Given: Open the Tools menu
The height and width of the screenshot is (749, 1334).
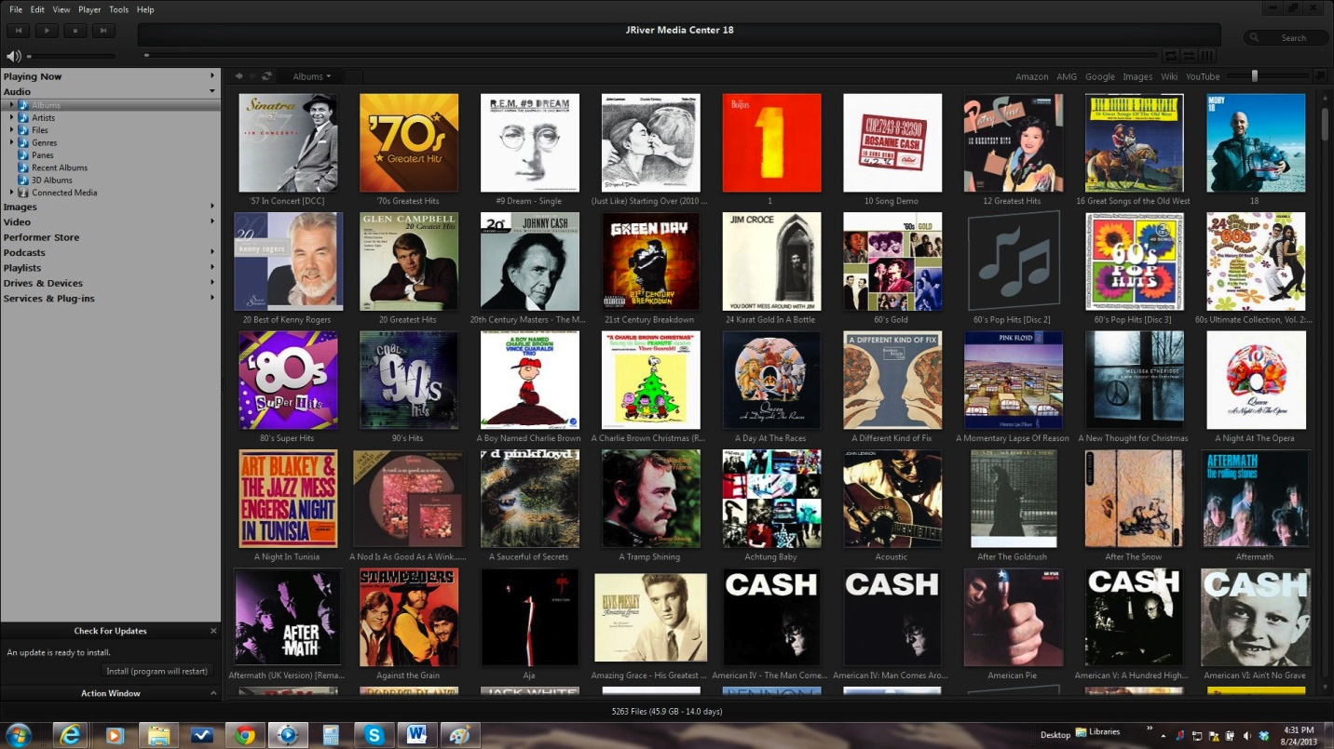Looking at the screenshot, I should (x=118, y=9).
